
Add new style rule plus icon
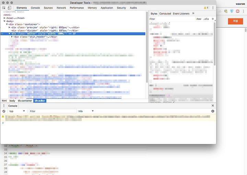tap(213, 19)
